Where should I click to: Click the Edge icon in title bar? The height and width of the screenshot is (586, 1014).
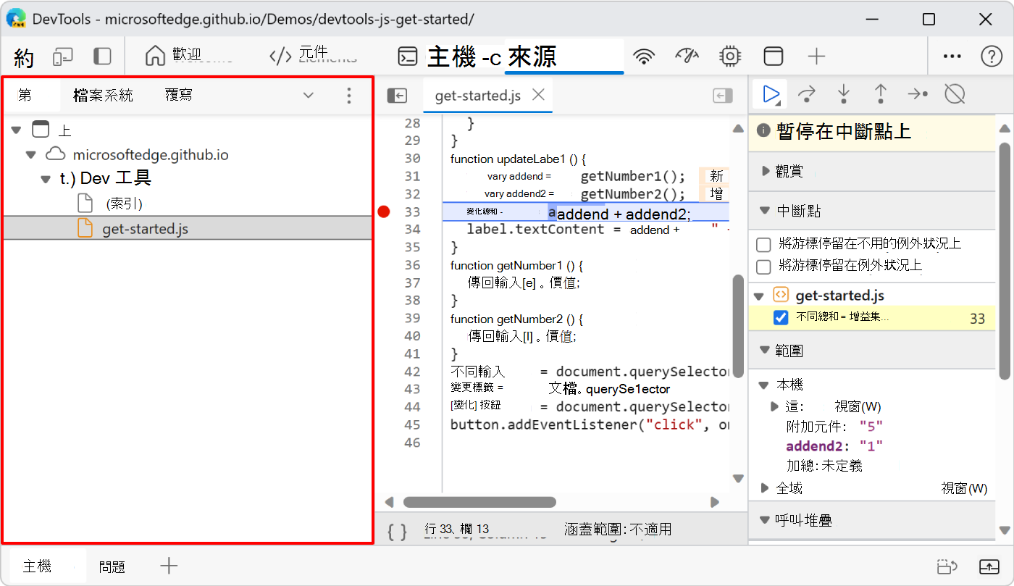click(x=16, y=19)
